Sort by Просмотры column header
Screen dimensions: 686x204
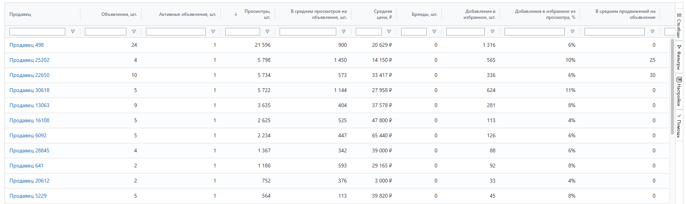[257, 14]
